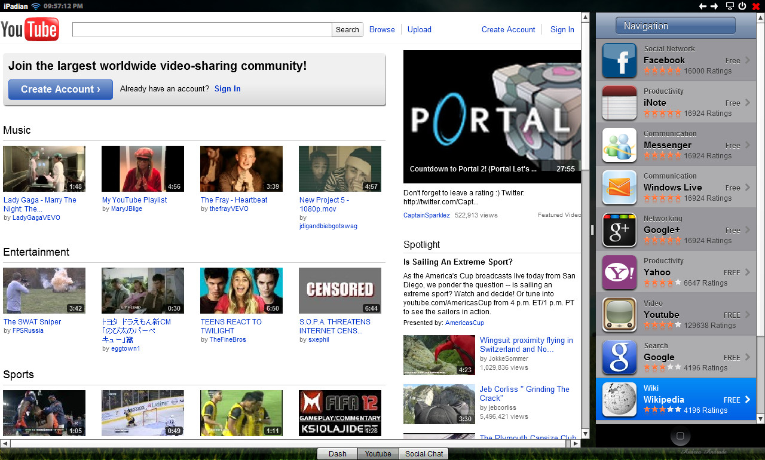Expand iNote entry chevron arrow

click(747, 103)
